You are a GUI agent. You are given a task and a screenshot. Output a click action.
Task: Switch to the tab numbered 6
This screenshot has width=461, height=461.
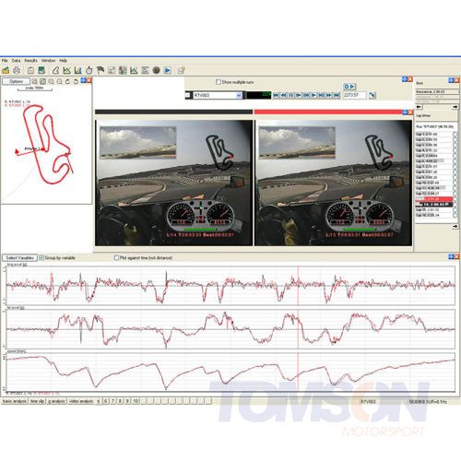click(x=106, y=401)
